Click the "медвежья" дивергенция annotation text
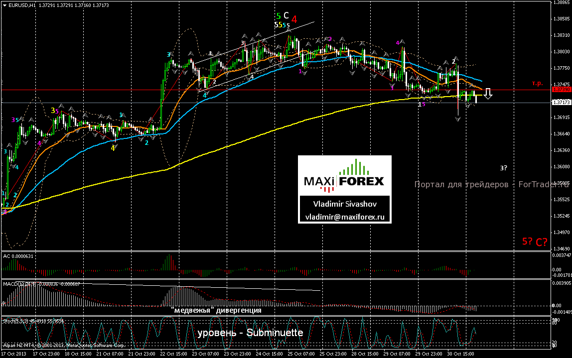Image resolution: width=572 pixels, height=358 pixels. 216,310
